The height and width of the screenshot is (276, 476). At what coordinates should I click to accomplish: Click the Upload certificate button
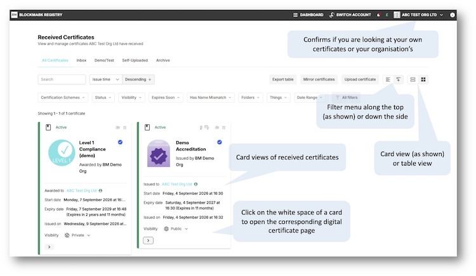point(360,79)
